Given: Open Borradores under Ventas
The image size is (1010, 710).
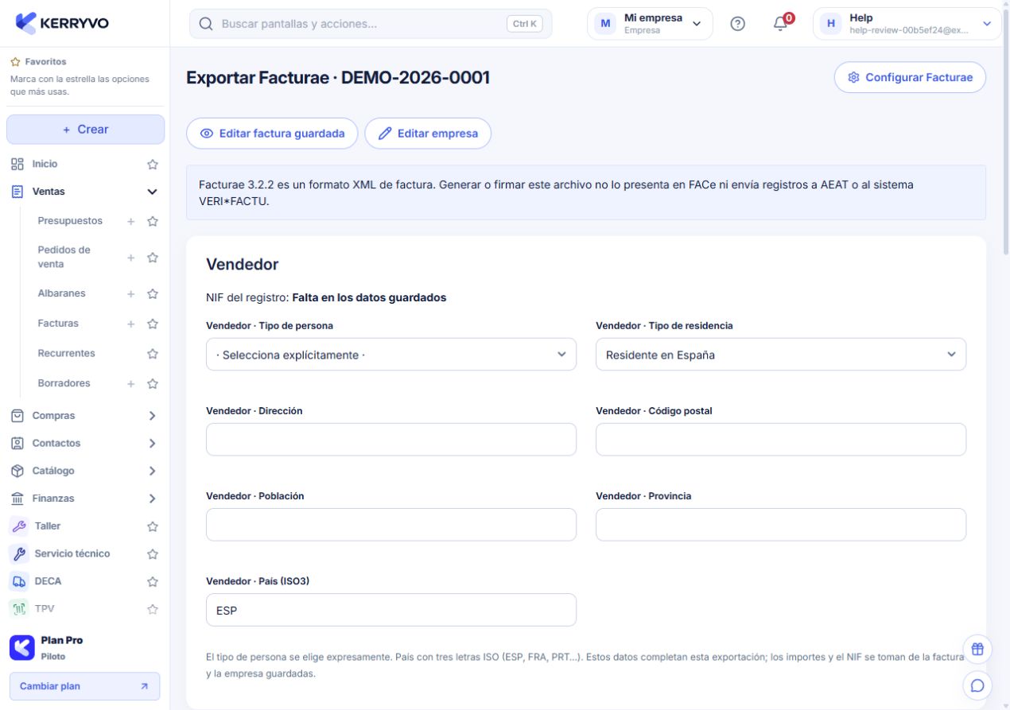Looking at the screenshot, I should tap(64, 383).
